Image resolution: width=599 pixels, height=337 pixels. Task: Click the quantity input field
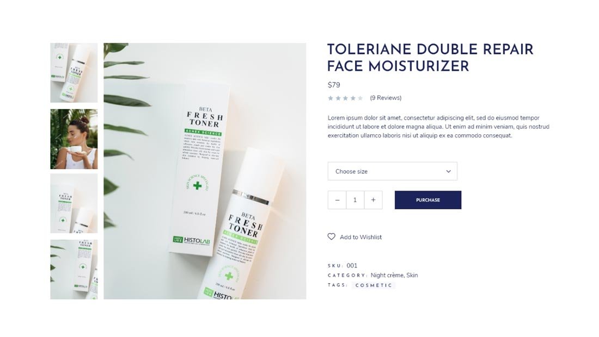355,200
